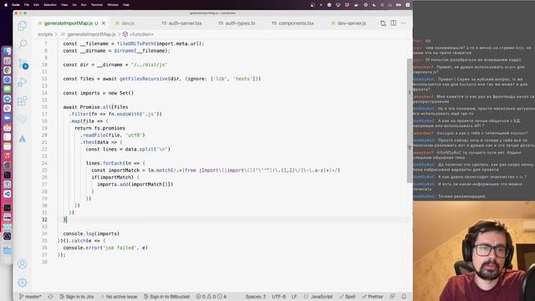Open Music app in the dock

(x=8, y=156)
